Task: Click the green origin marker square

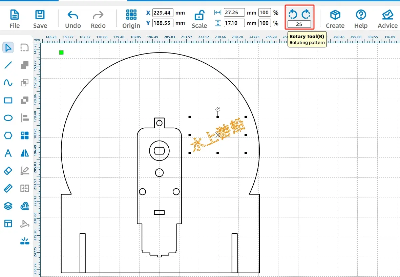Action: (61, 52)
